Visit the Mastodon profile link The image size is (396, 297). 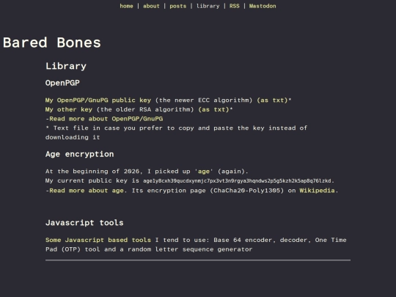[x=263, y=6]
